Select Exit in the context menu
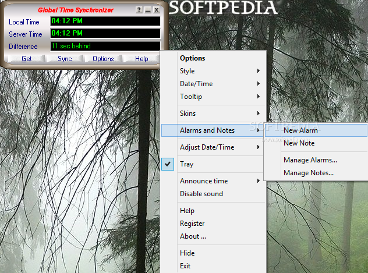 tap(214, 266)
